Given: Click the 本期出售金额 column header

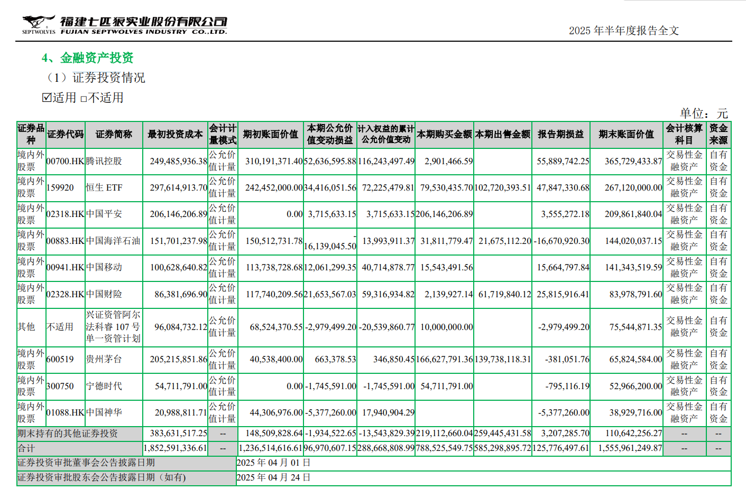Looking at the screenshot, I should 502,134.
